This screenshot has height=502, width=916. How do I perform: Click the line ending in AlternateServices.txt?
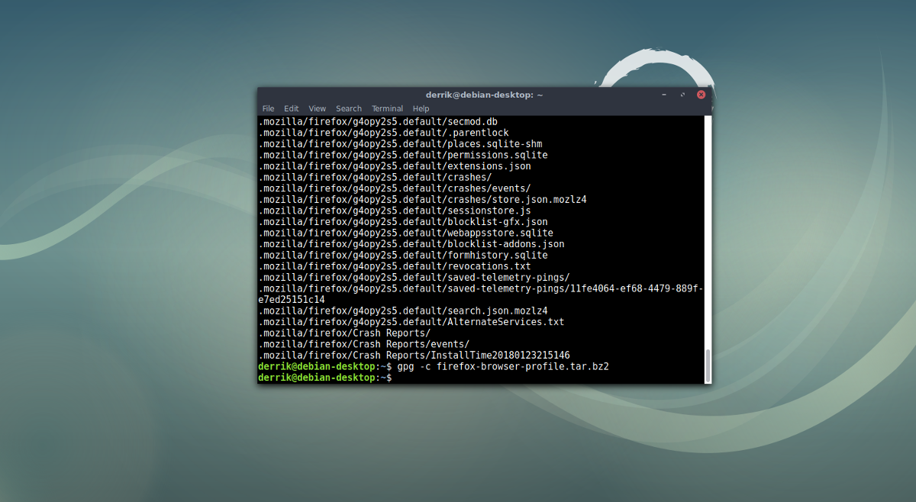pyautogui.click(x=411, y=322)
